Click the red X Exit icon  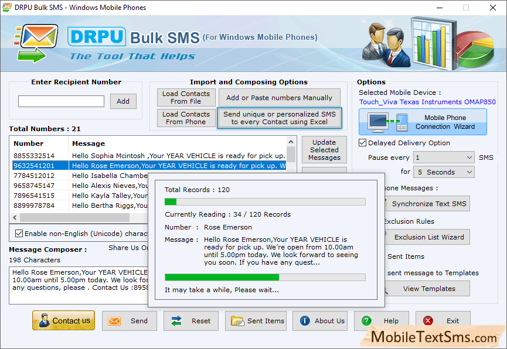click(428, 320)
